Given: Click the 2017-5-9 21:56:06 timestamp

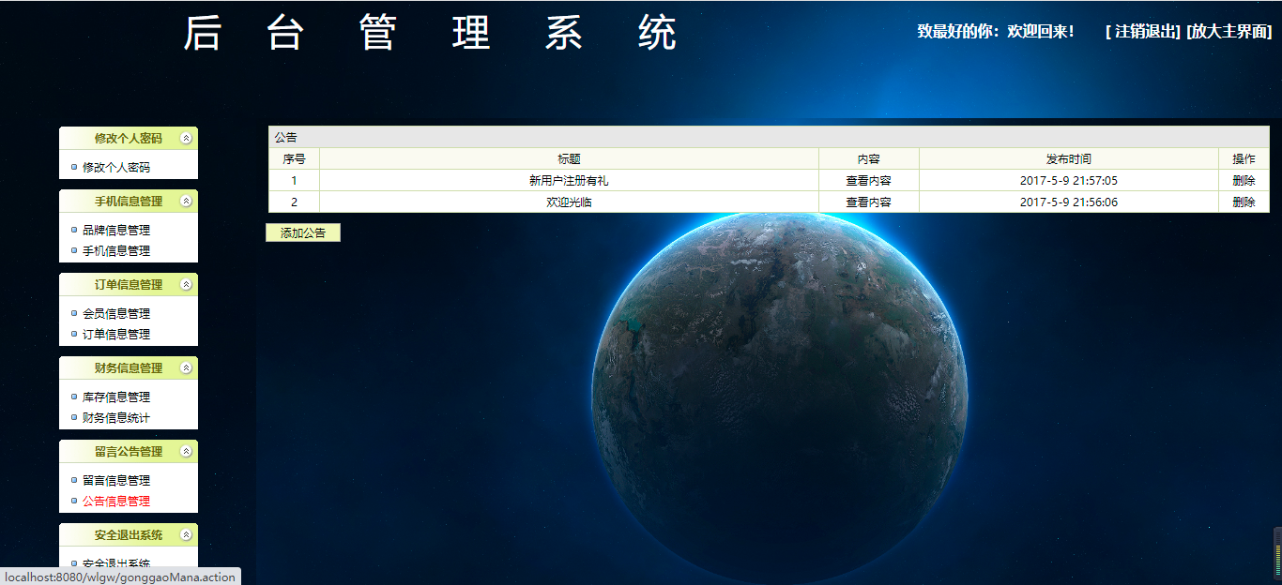Looking at the screenshot, I should click(1069, 202).
